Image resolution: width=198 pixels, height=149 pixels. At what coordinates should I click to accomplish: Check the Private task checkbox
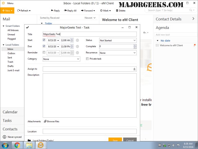click(87, 59)
